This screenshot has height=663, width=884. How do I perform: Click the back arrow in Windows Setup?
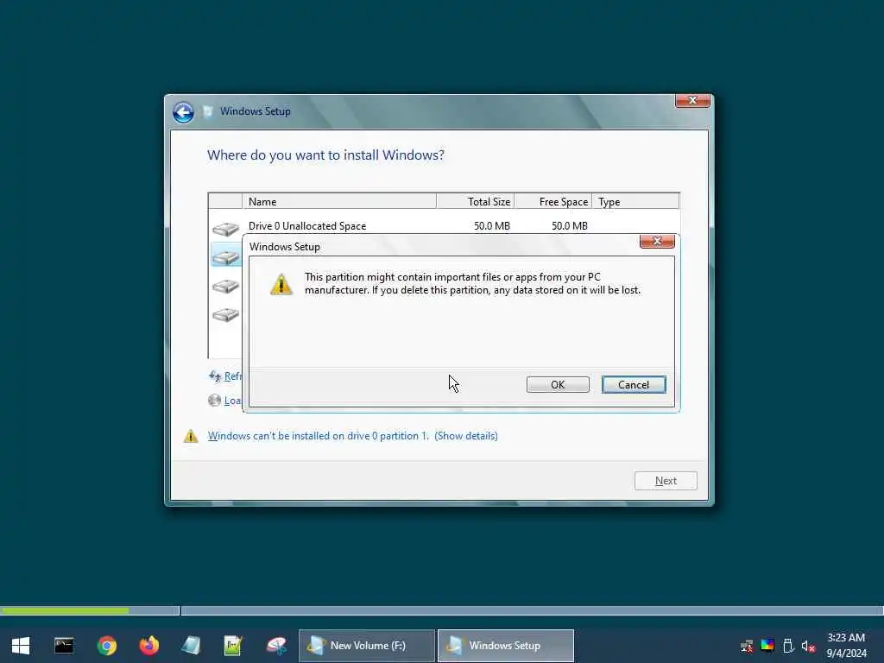point(183,112)
